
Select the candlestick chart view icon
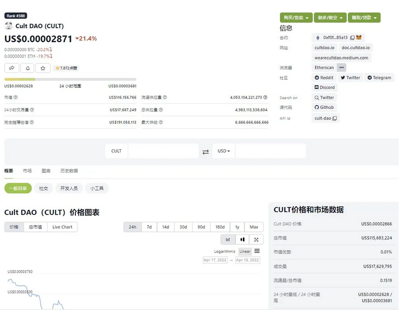242,239
